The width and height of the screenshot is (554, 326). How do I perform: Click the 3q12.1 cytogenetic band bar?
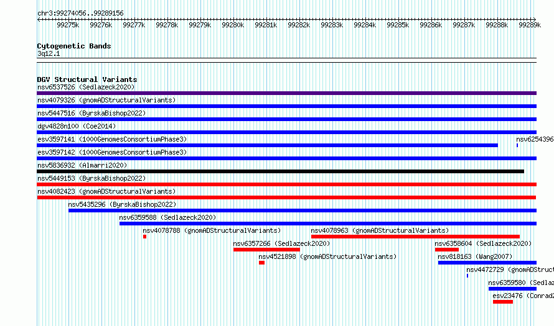pyautogui.click(x=286, y=60)
